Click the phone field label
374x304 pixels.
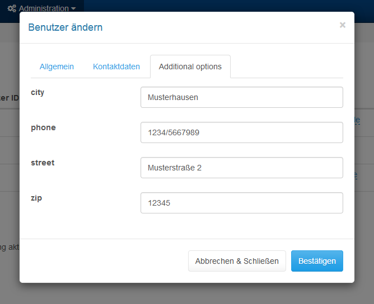click(43, 127)
